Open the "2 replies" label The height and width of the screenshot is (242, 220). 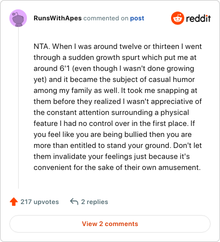(x=95, y=202)
